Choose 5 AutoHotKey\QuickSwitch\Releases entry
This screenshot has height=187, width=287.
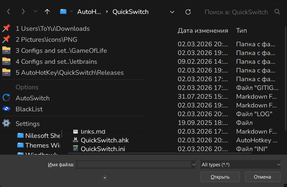[69, 72]
